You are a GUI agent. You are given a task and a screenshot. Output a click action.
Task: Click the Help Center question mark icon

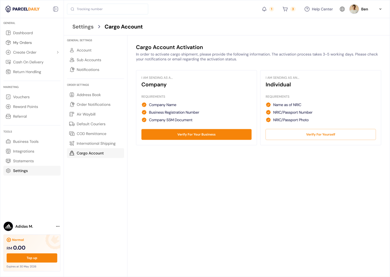[x=307, y=9]
